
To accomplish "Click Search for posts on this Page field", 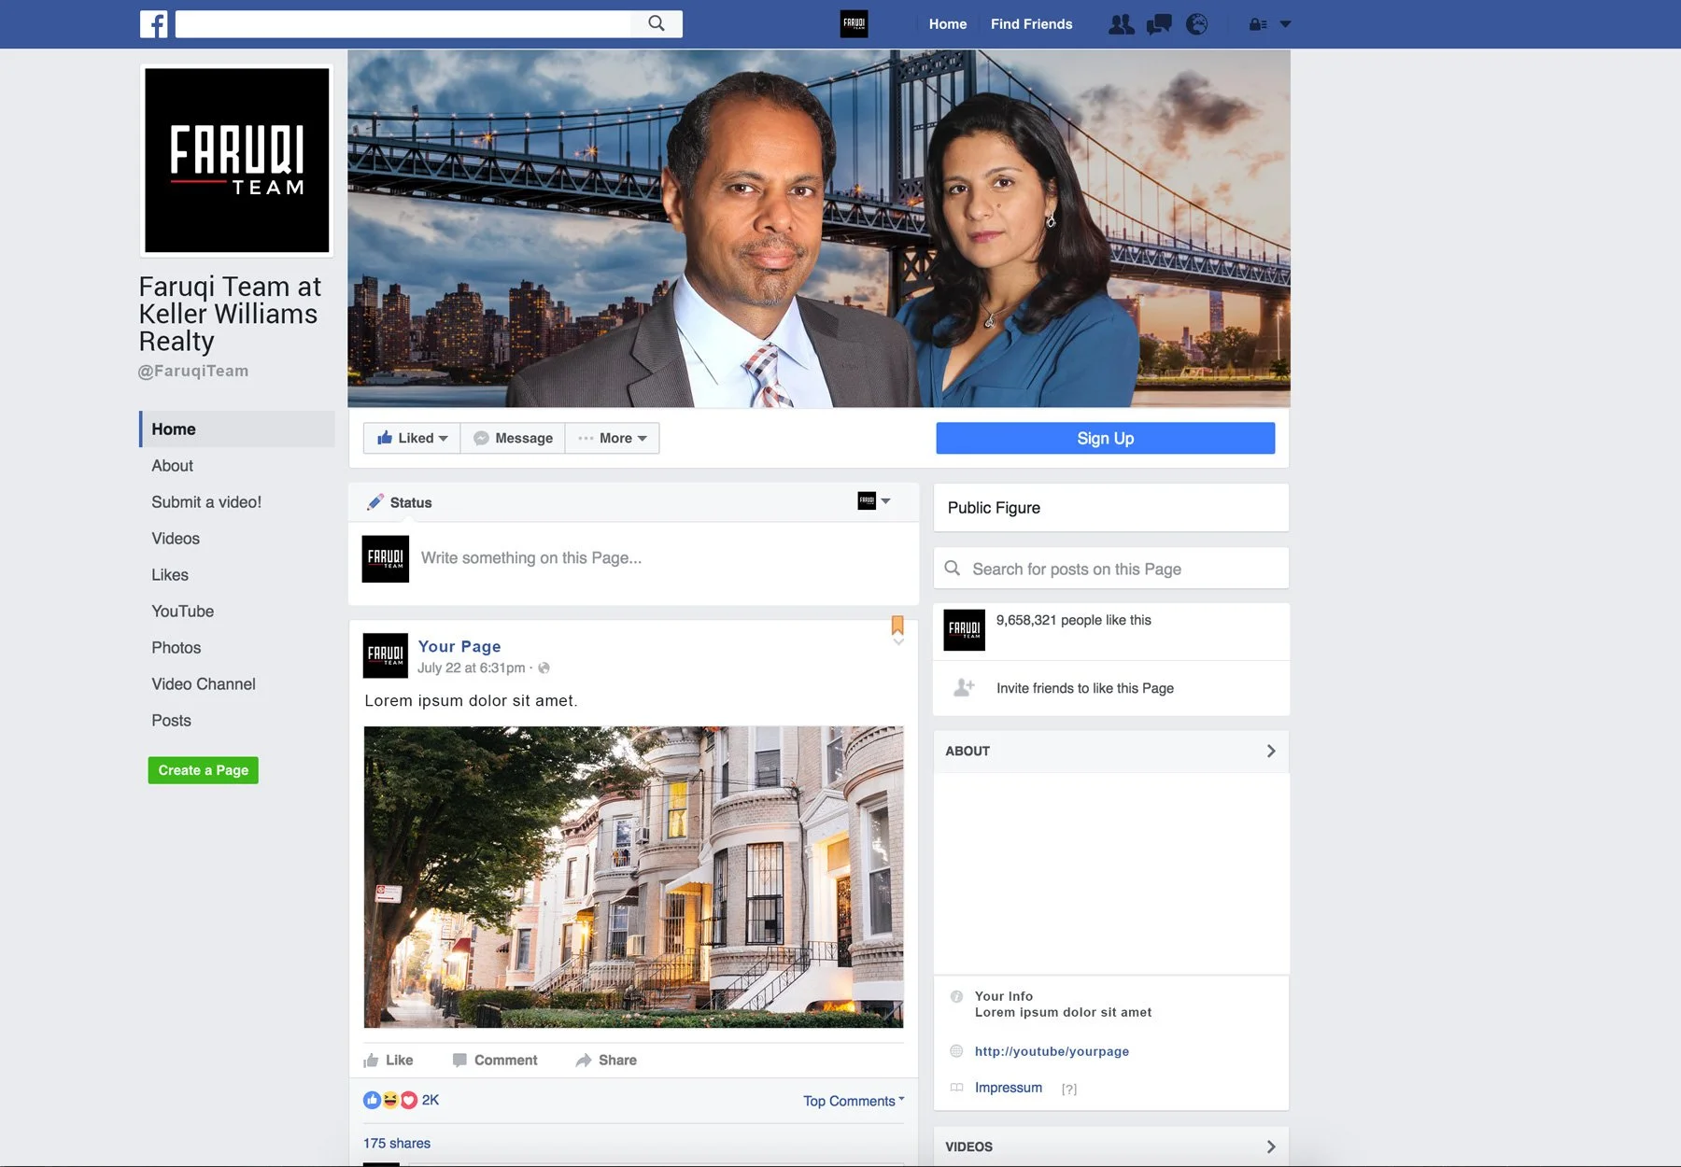I will tap(1111, 569).
